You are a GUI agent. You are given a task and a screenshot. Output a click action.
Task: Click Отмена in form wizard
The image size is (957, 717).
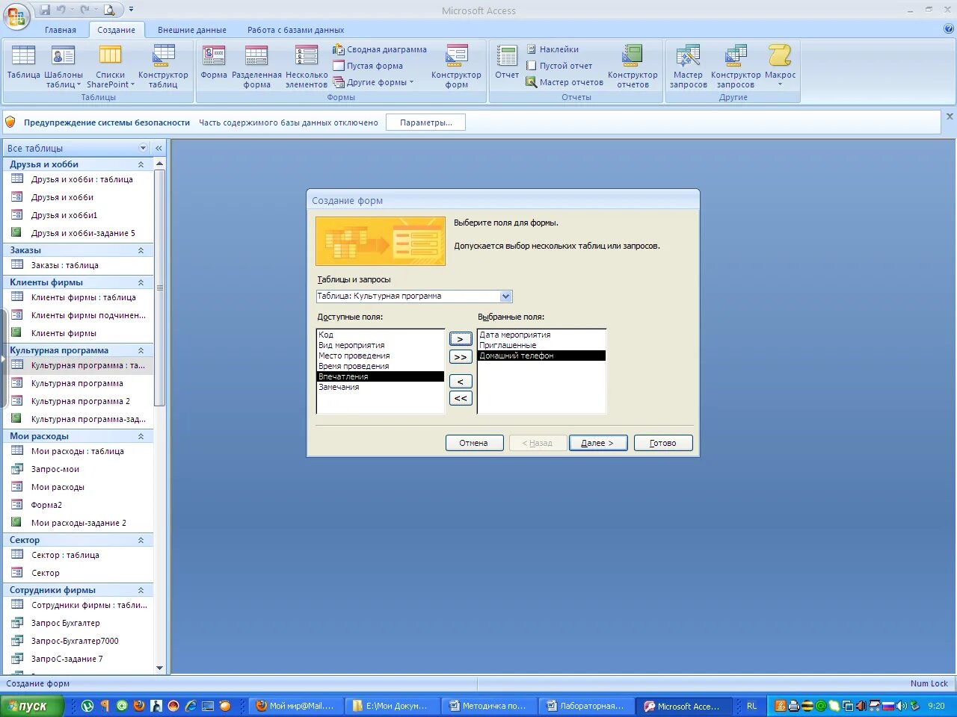click(474, 443)
